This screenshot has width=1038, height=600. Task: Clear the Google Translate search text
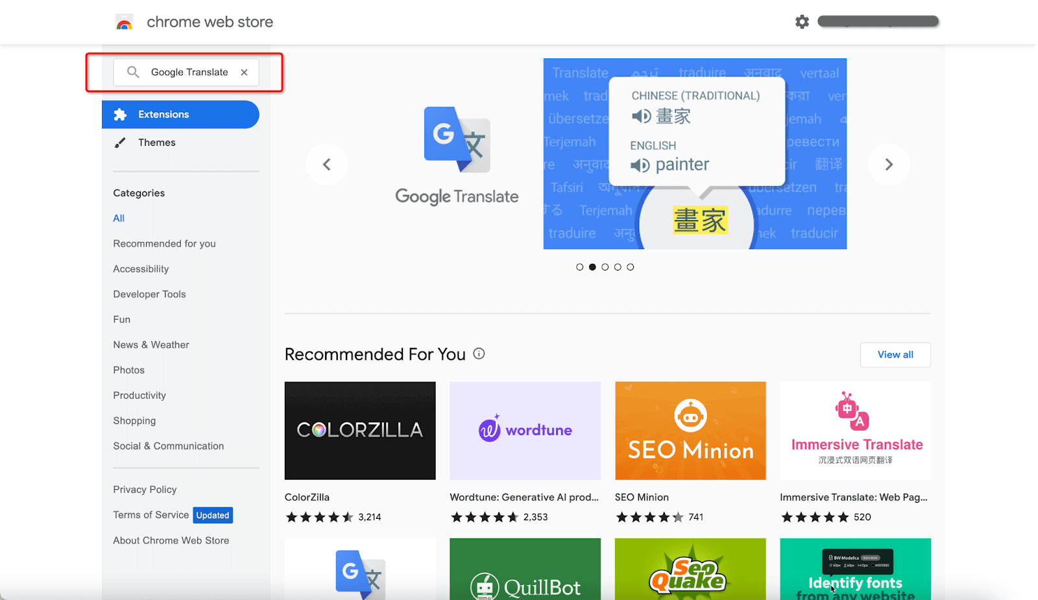pos(244,73)
